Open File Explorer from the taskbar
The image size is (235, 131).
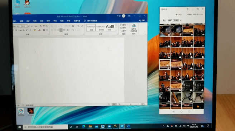pos(90,126)
